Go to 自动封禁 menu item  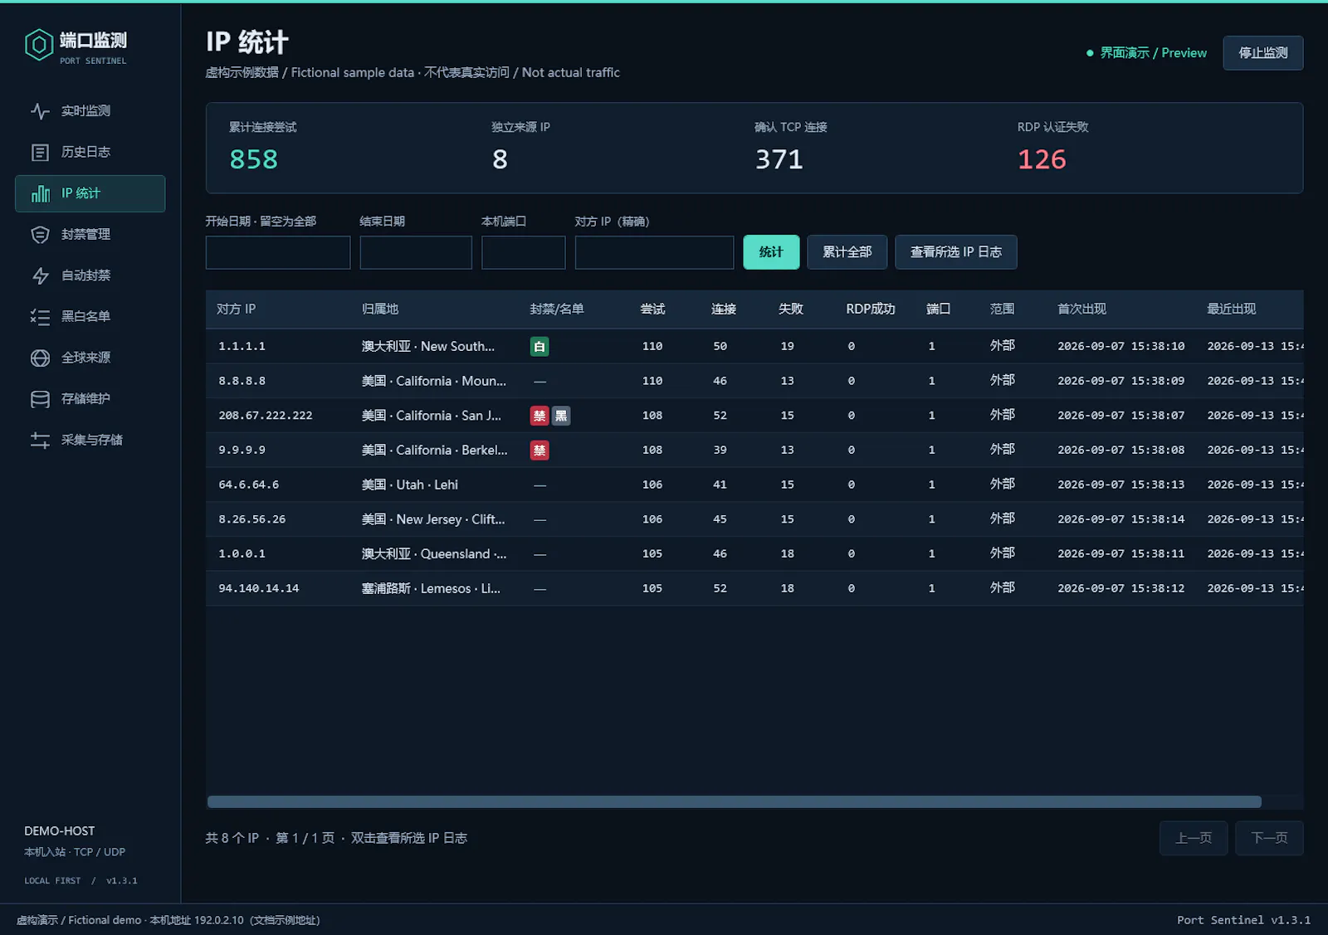click(90, 275)
